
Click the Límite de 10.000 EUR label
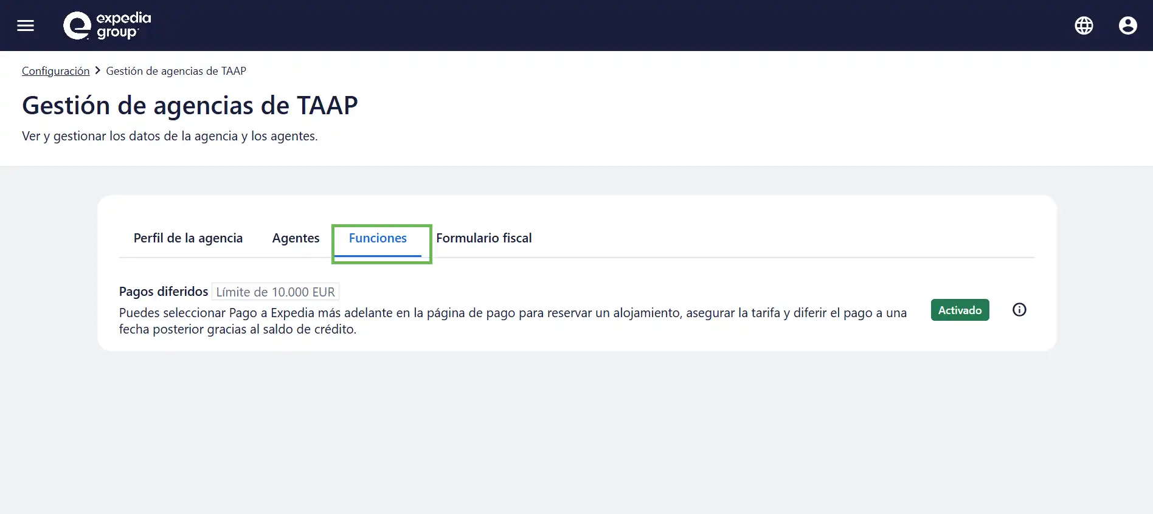pos(275,292)
